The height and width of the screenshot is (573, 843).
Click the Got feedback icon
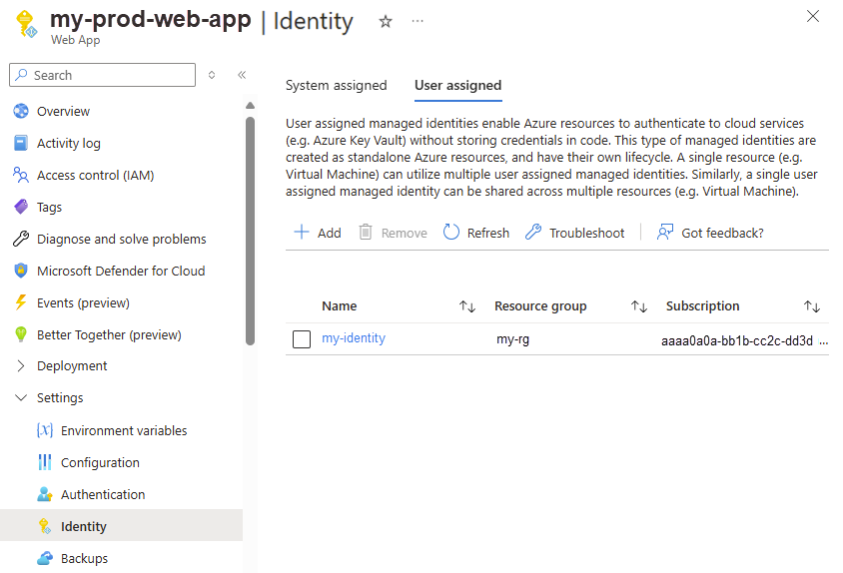tap(665, 233)
